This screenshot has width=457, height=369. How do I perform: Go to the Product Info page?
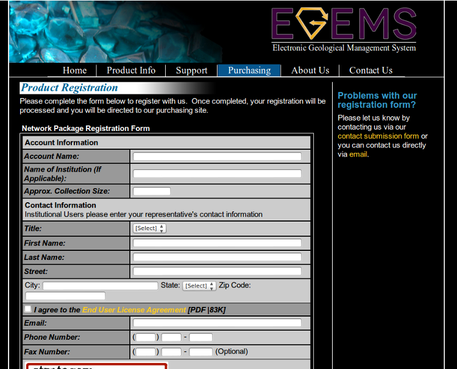[x=131, y=71]
